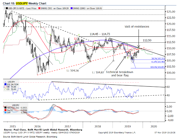The image size is (180, 138).
Task: Toggle the OB 70.00 overbought legend box
Action: [6, 87]
